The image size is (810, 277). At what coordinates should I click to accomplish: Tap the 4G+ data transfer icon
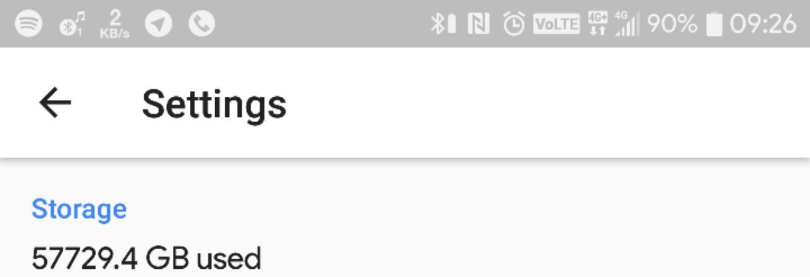coord(597,25)
